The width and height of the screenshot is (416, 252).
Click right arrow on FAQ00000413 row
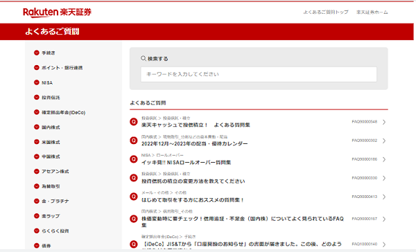pos(384,197)
